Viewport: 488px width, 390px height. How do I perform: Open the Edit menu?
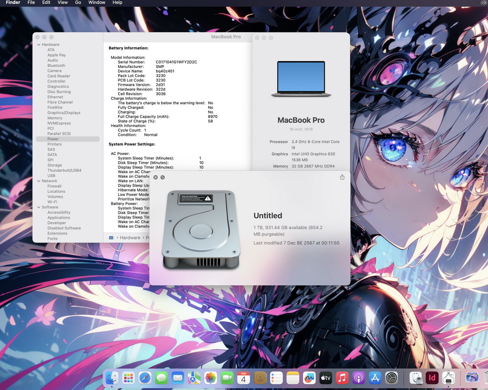[x=46, y=3]
